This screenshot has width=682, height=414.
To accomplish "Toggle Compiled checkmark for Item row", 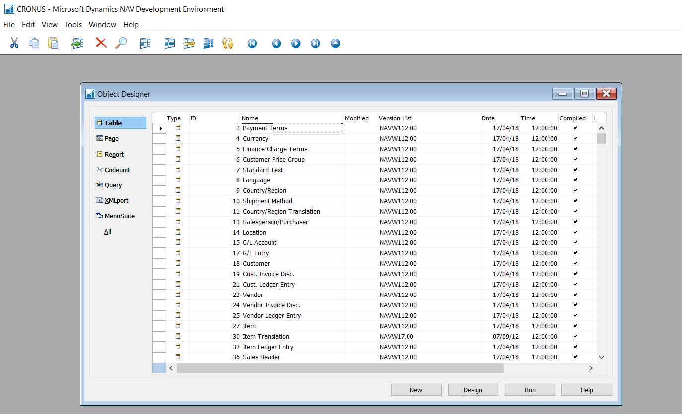I will click(575, 326).
